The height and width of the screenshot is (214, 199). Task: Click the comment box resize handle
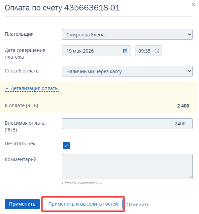coord(191,177)
